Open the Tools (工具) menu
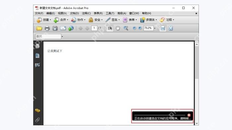 click(110, 13)
